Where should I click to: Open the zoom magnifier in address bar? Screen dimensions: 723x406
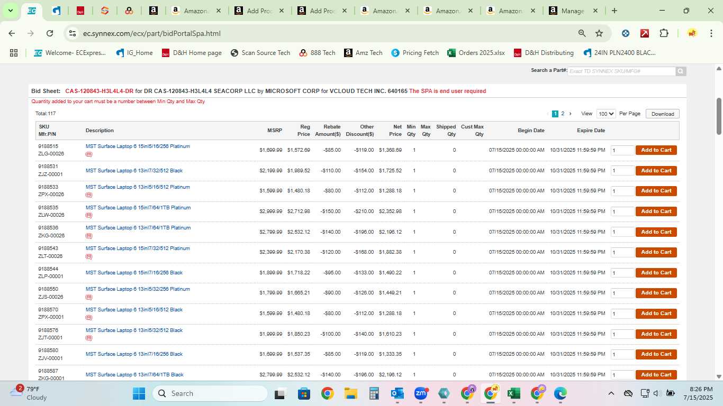[x=582, y=33]
